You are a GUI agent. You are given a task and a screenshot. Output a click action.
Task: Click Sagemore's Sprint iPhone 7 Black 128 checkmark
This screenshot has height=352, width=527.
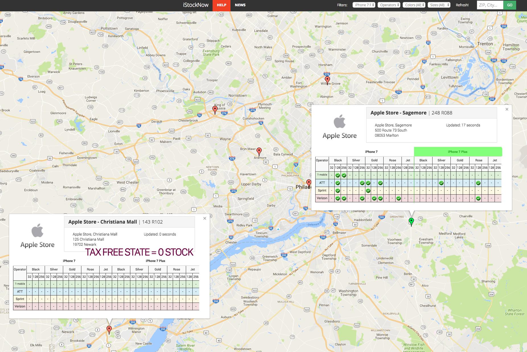338,191
